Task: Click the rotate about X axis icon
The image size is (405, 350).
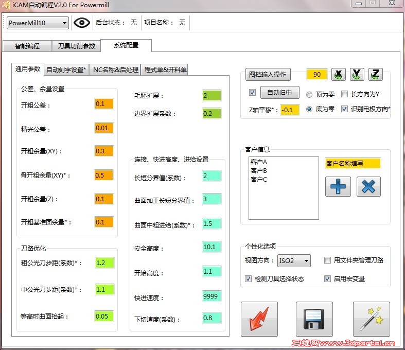Action: click(339, 75)
